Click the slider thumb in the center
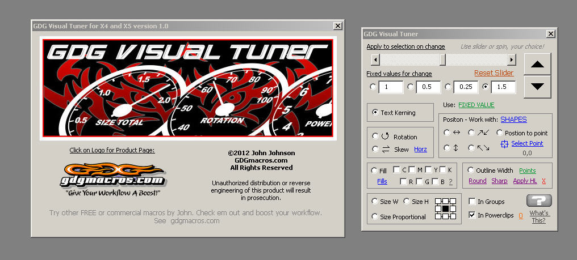 tap(442, 59)
